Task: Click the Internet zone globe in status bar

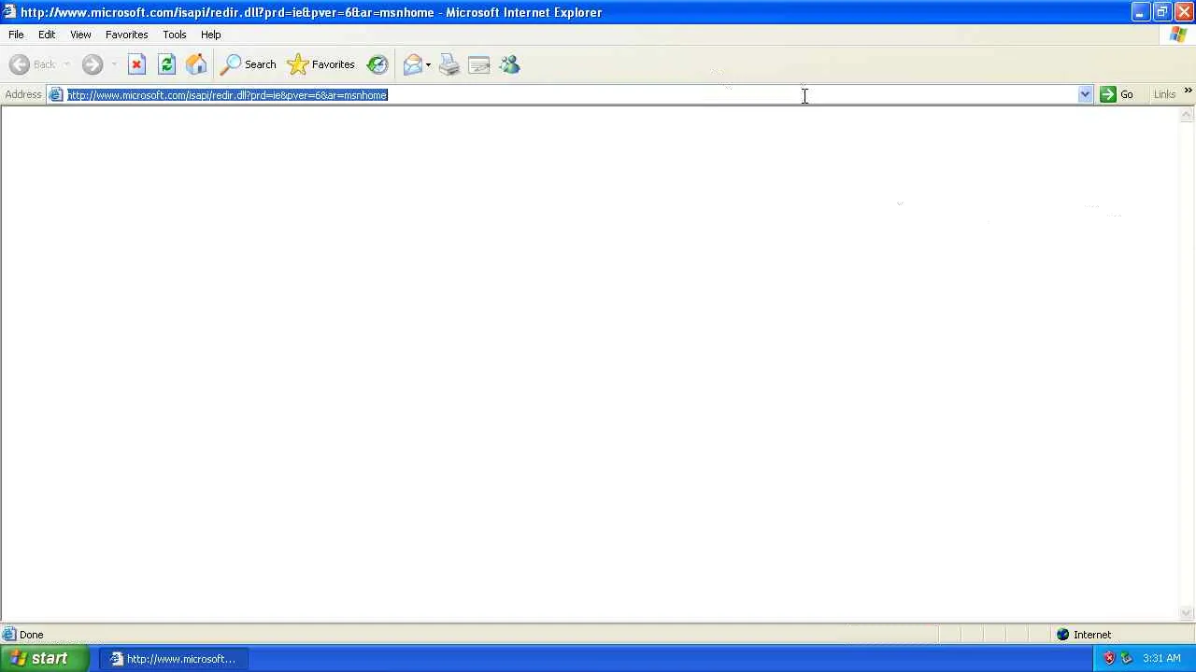Action: tap(1062, 635)
